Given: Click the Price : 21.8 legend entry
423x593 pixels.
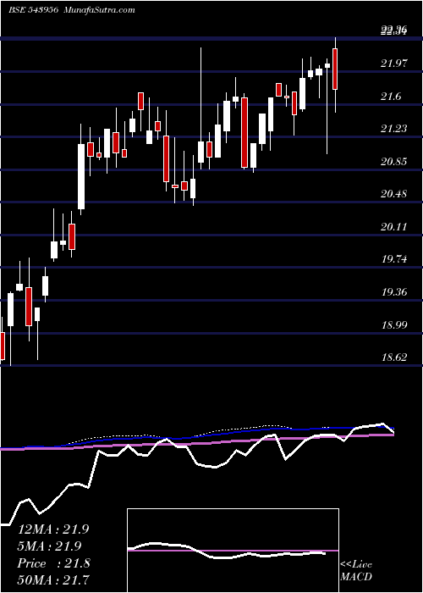Looking at the screenshot, I should [54, 563].
